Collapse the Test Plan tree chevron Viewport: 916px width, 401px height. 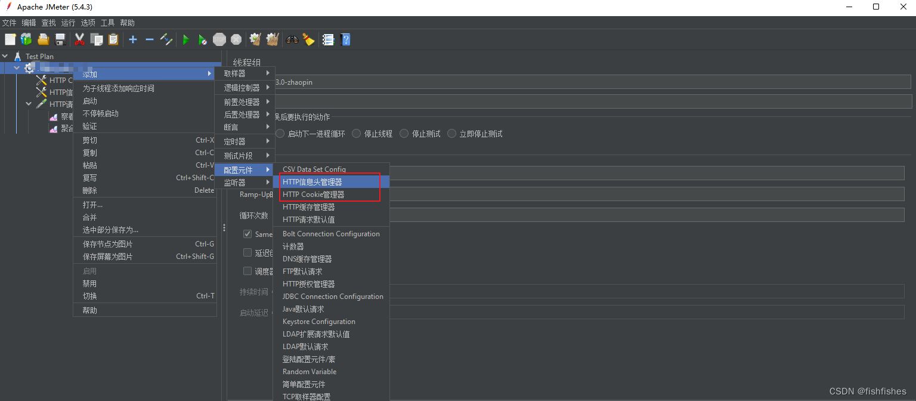click(5, 57)
